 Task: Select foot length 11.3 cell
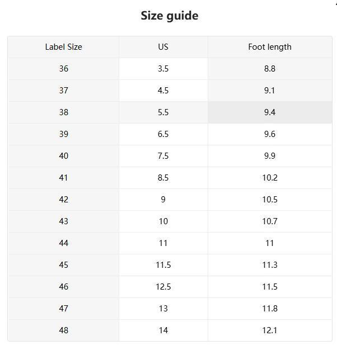(269, 265)
